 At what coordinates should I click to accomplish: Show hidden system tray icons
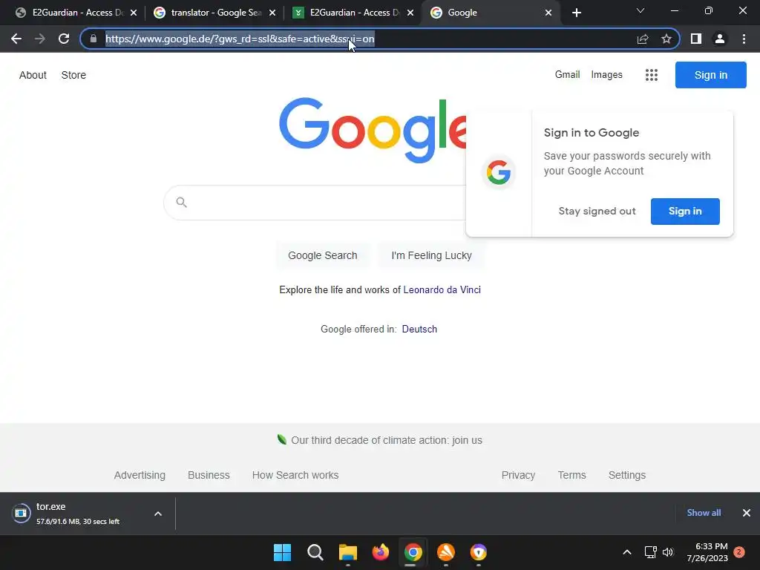pos(626,552)
